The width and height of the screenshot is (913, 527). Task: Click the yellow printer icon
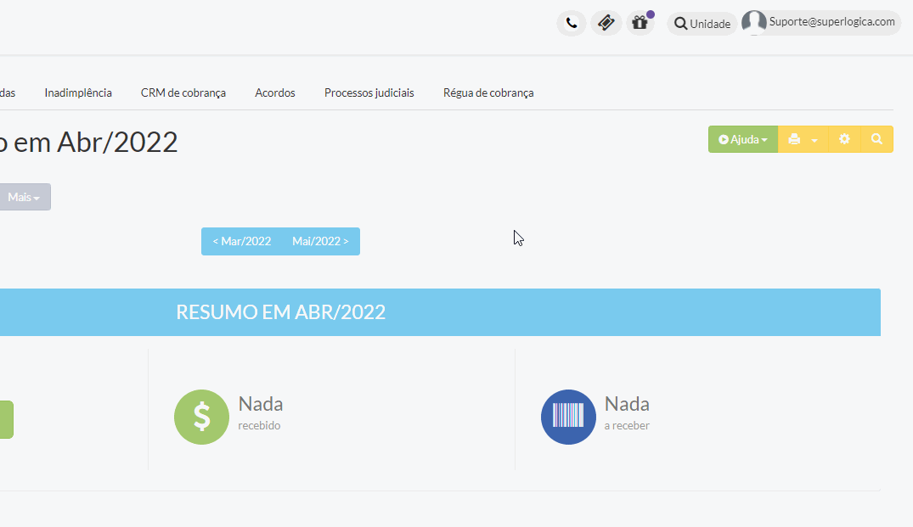(x=794, y=140)
